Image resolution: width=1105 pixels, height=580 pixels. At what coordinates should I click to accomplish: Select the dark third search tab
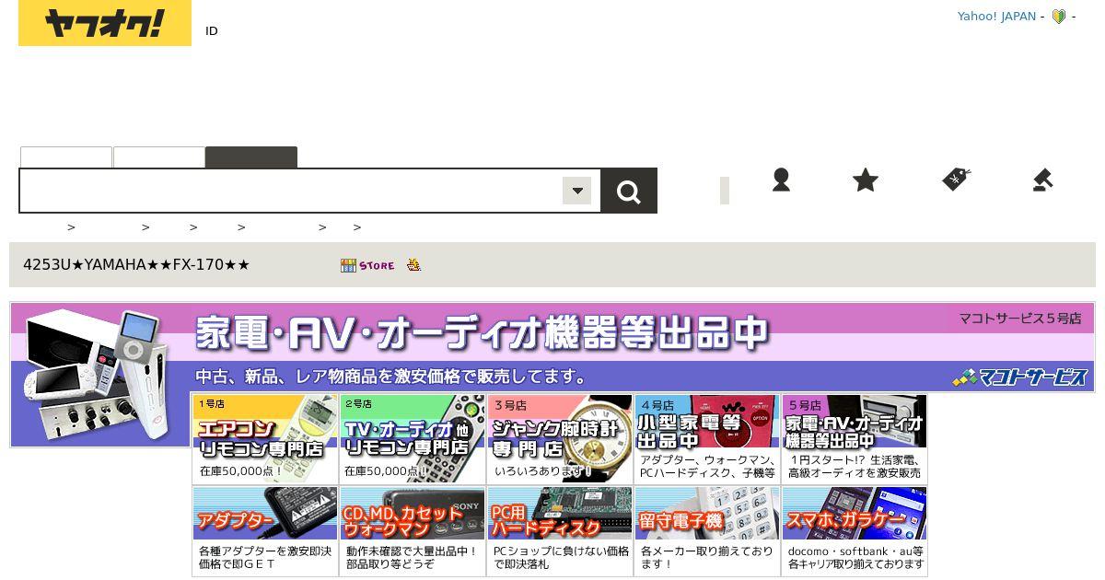(x=251, y=157)
